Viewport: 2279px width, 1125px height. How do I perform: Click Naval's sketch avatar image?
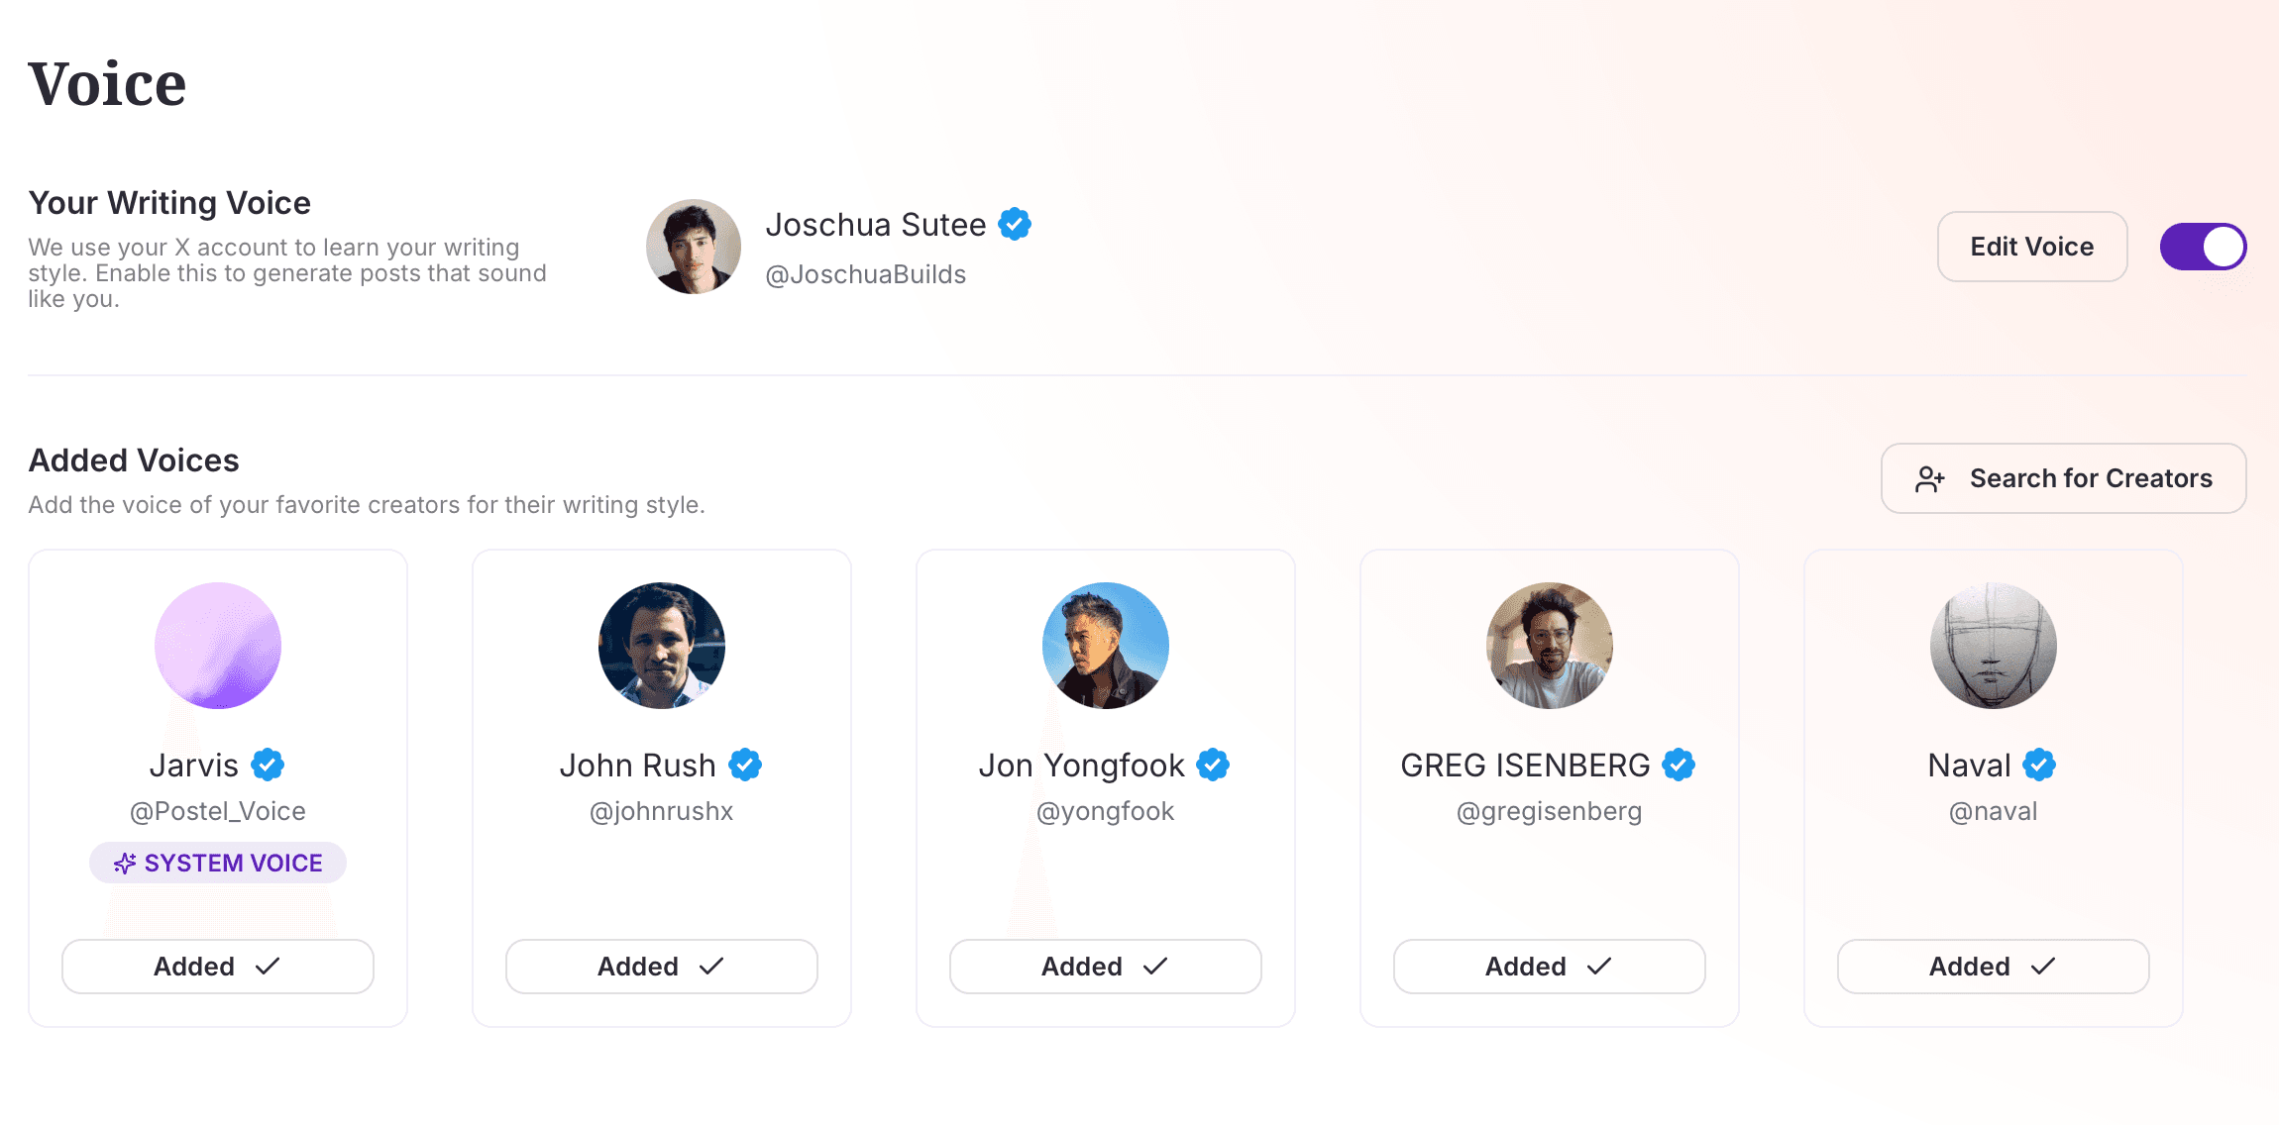point(1994,646)
